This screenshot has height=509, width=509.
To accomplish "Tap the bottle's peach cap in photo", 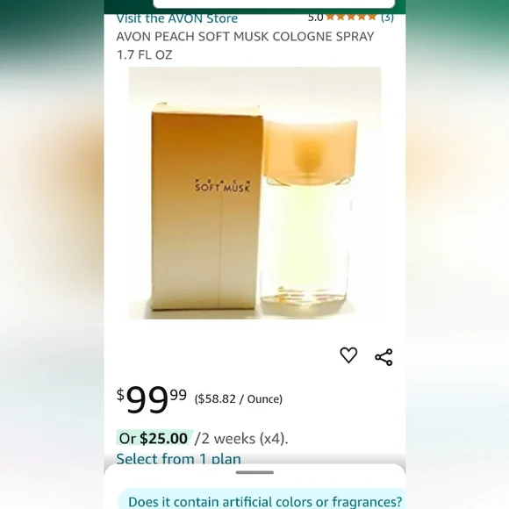I will [311, 149].
